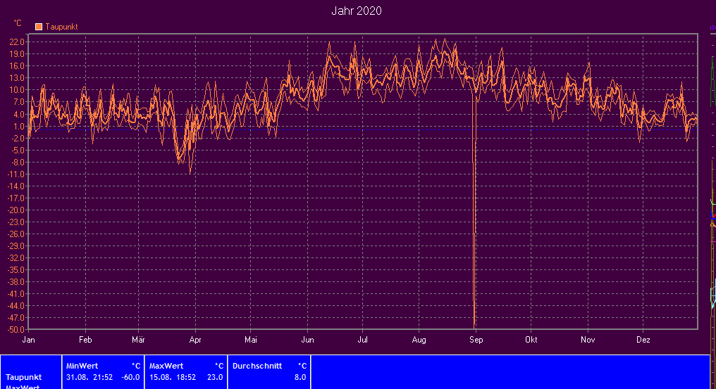
Task: Click the "Jahr 2020" chart title
Action: pos(357,11)
